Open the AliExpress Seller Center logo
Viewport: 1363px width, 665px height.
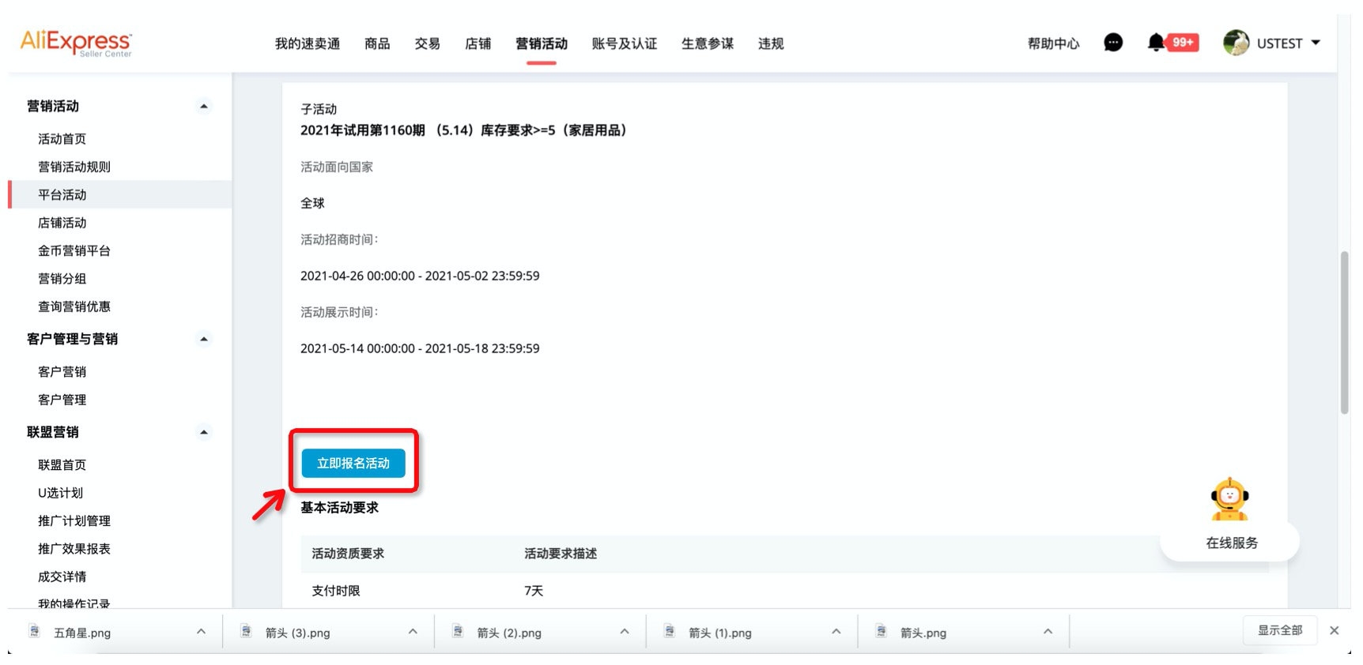tap(76, 43)
